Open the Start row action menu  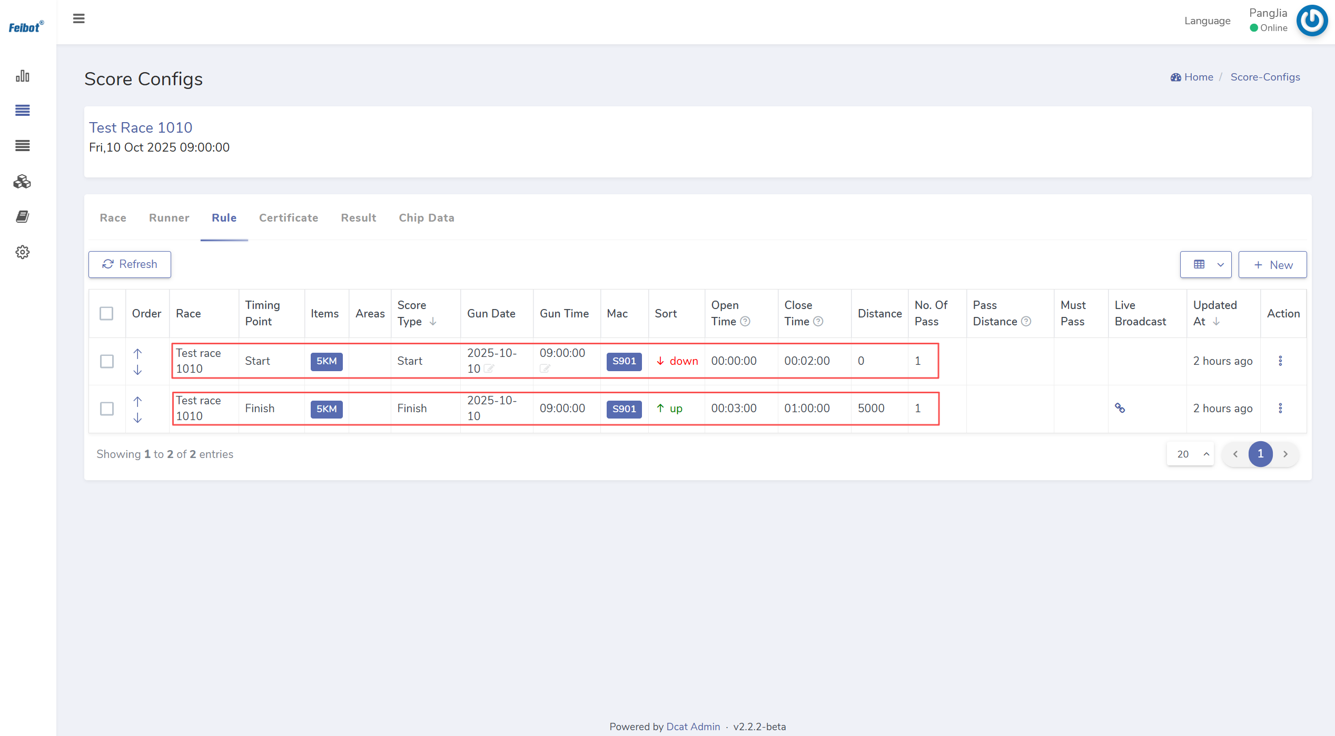tap(1280, 361)
